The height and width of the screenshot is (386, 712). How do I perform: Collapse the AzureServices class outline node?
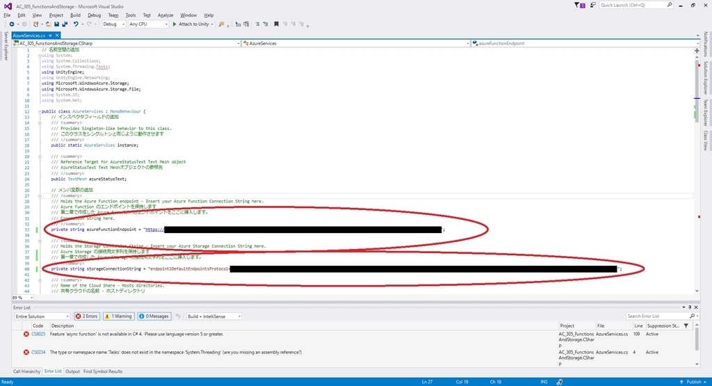coord(40,111)
